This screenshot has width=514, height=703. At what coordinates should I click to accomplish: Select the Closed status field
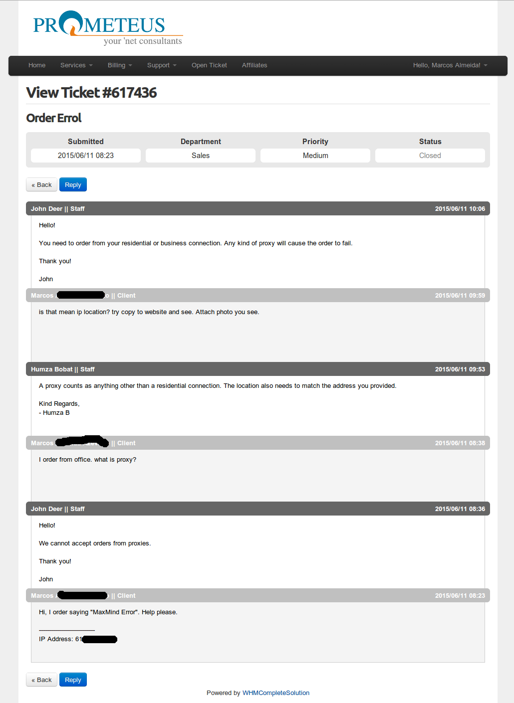click(x=430, y=156)
